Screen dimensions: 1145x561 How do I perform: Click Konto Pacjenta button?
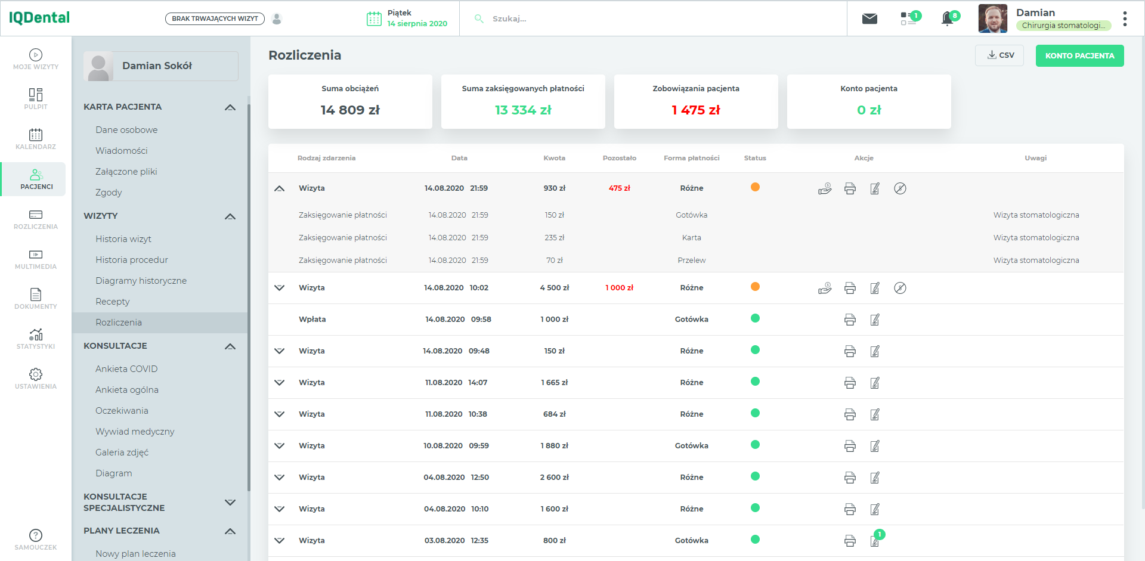click(x=1079, y=55)
